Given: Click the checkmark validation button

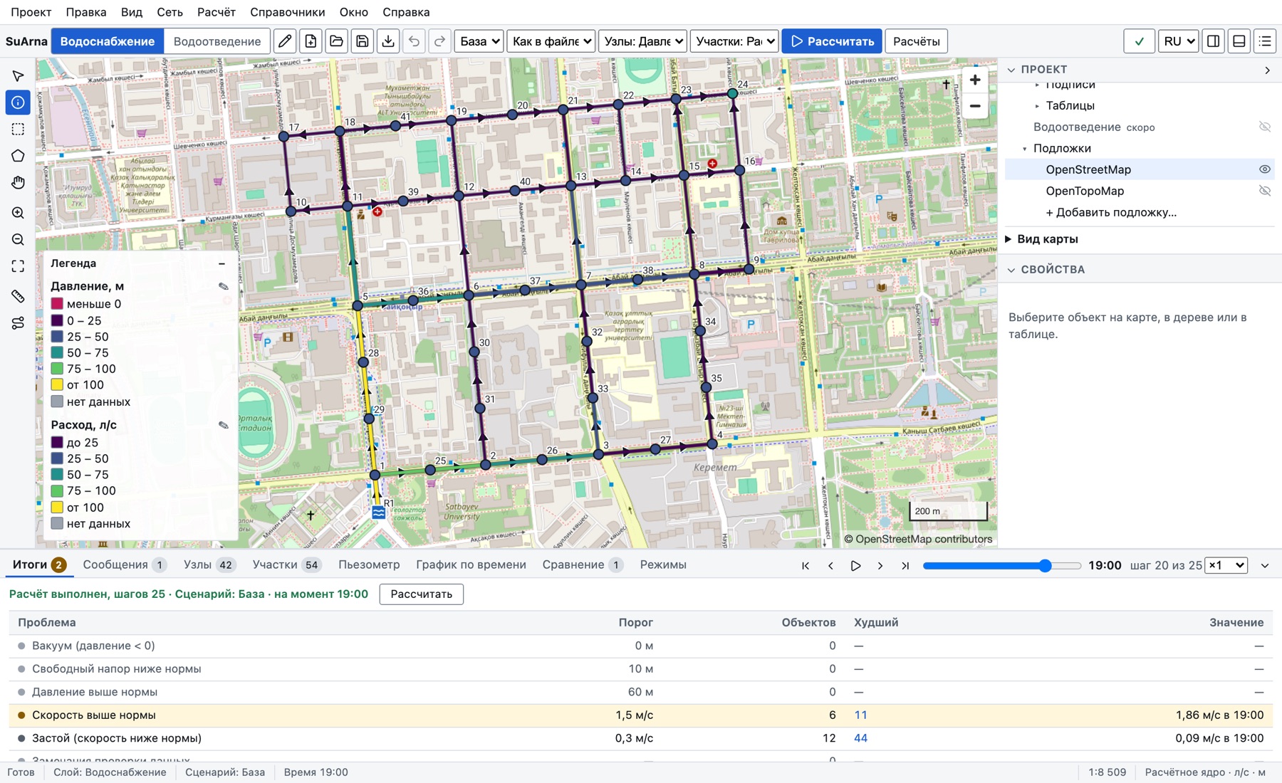Looking at the screenshot, I should point(1139,41).
